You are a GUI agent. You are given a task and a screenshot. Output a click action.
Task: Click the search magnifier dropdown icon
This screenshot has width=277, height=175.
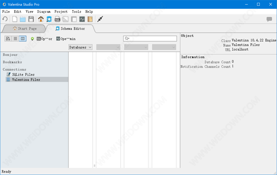[127, 38]
